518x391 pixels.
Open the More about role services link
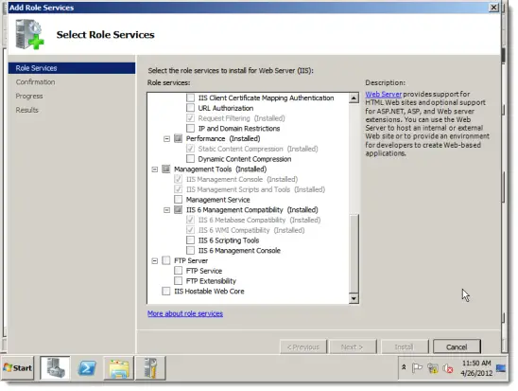pos(185,313)
